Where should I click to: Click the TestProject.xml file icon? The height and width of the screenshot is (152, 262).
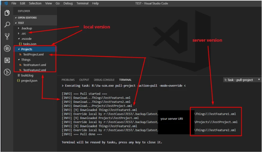pos(20,54)
